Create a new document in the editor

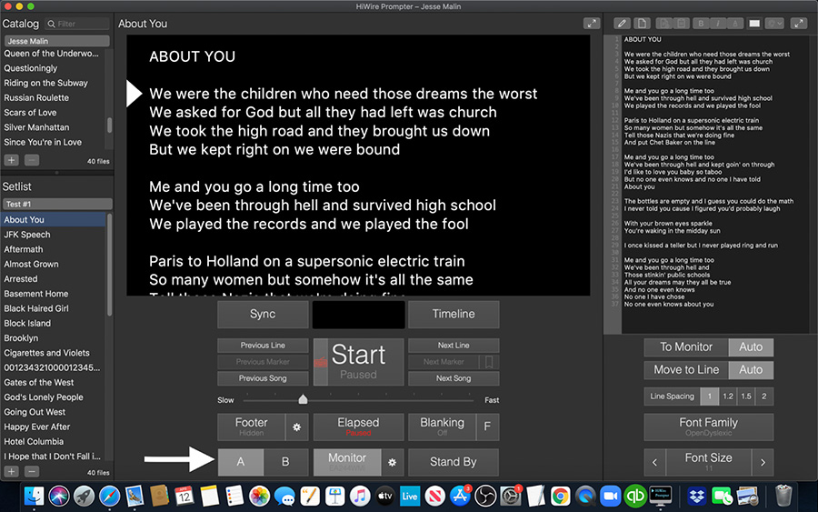tap(642, 24)
